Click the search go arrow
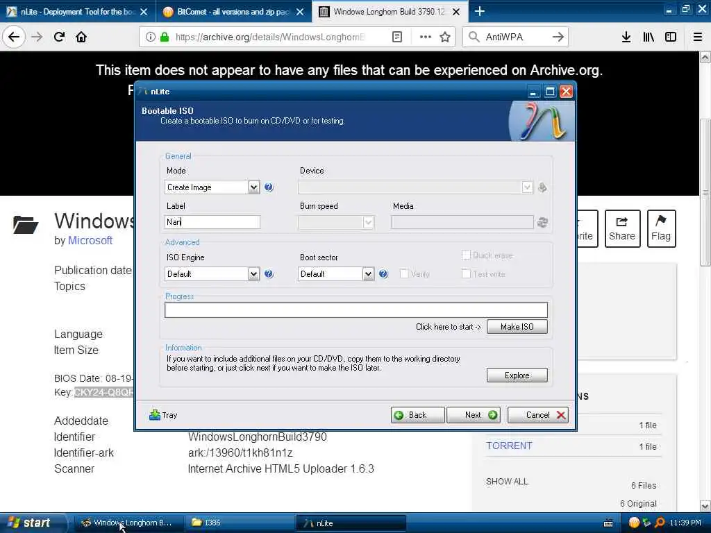The width and height of the screenshot is (711, 533). 558,37
